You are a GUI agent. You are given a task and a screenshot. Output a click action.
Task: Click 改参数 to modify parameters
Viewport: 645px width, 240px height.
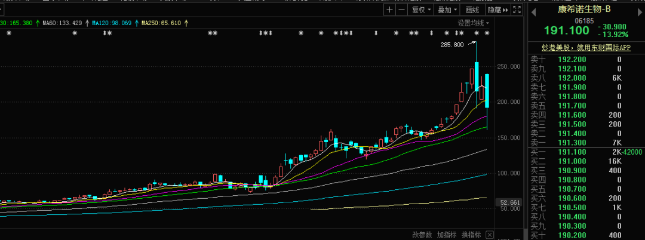tap(422, 235)
